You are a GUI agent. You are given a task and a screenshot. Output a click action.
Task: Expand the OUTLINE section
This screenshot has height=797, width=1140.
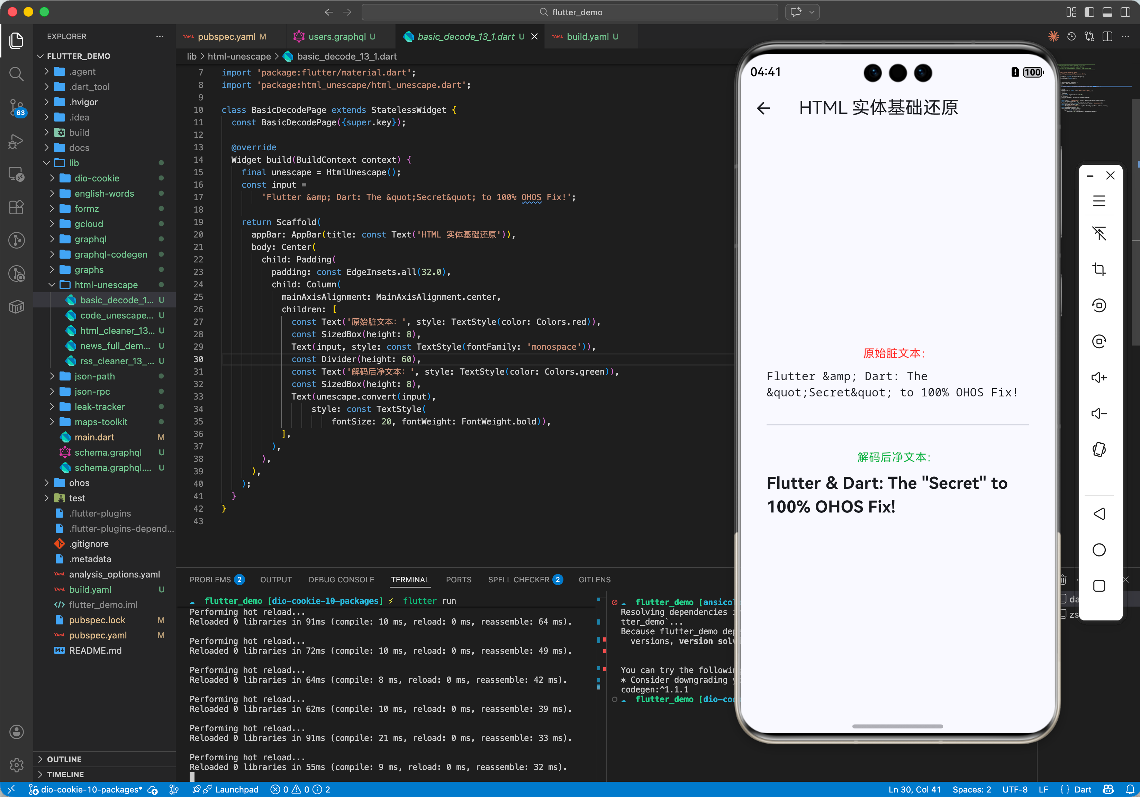point(64,759)
